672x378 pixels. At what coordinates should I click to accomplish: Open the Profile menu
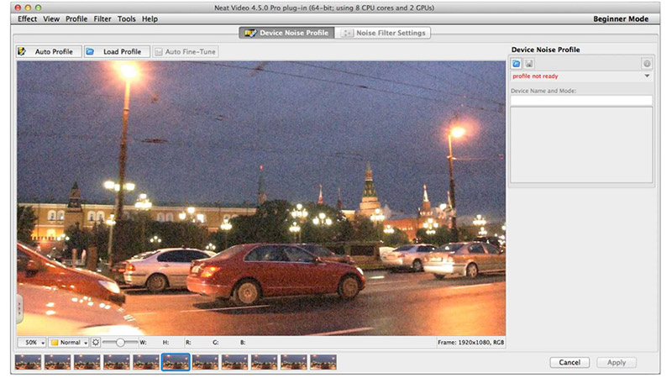pyautogui.click(x=76, y=18)
